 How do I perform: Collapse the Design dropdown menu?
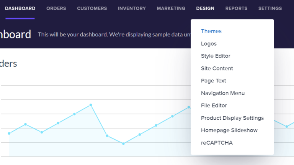click(205, 8)
